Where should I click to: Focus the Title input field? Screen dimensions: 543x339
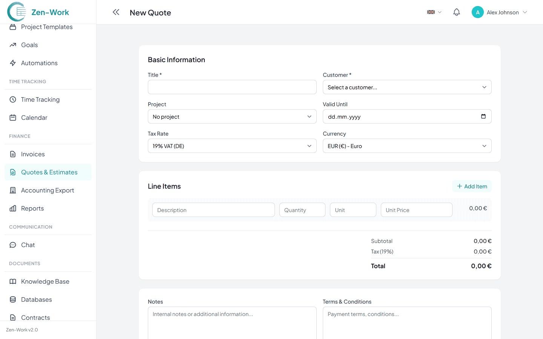click(232, 87)
